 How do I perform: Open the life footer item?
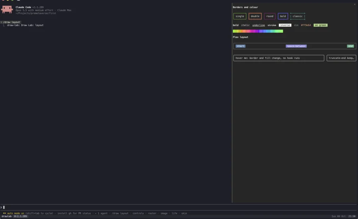(x=175, y=213)
